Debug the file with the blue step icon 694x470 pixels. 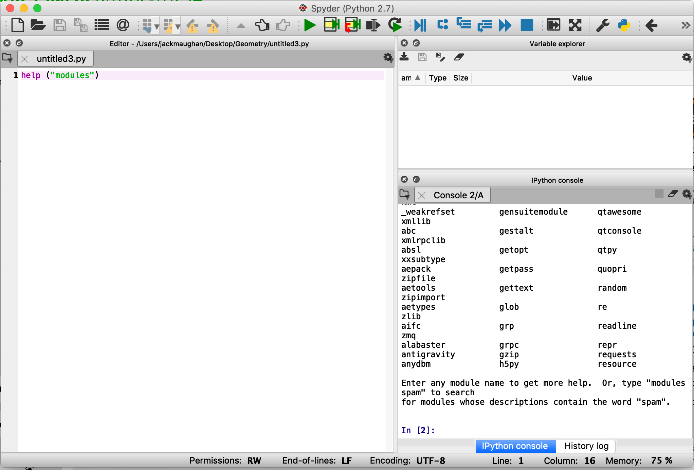(x=420, y=25)
